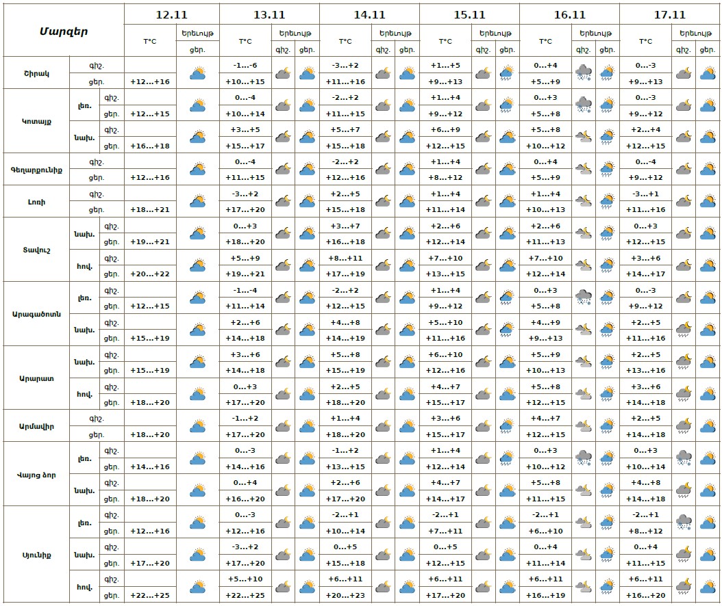The width and height of the screenshot is (722, 606).
Task: Click Lori's 14.11 daytime partly cloudy icon
Action: (407, 201)
